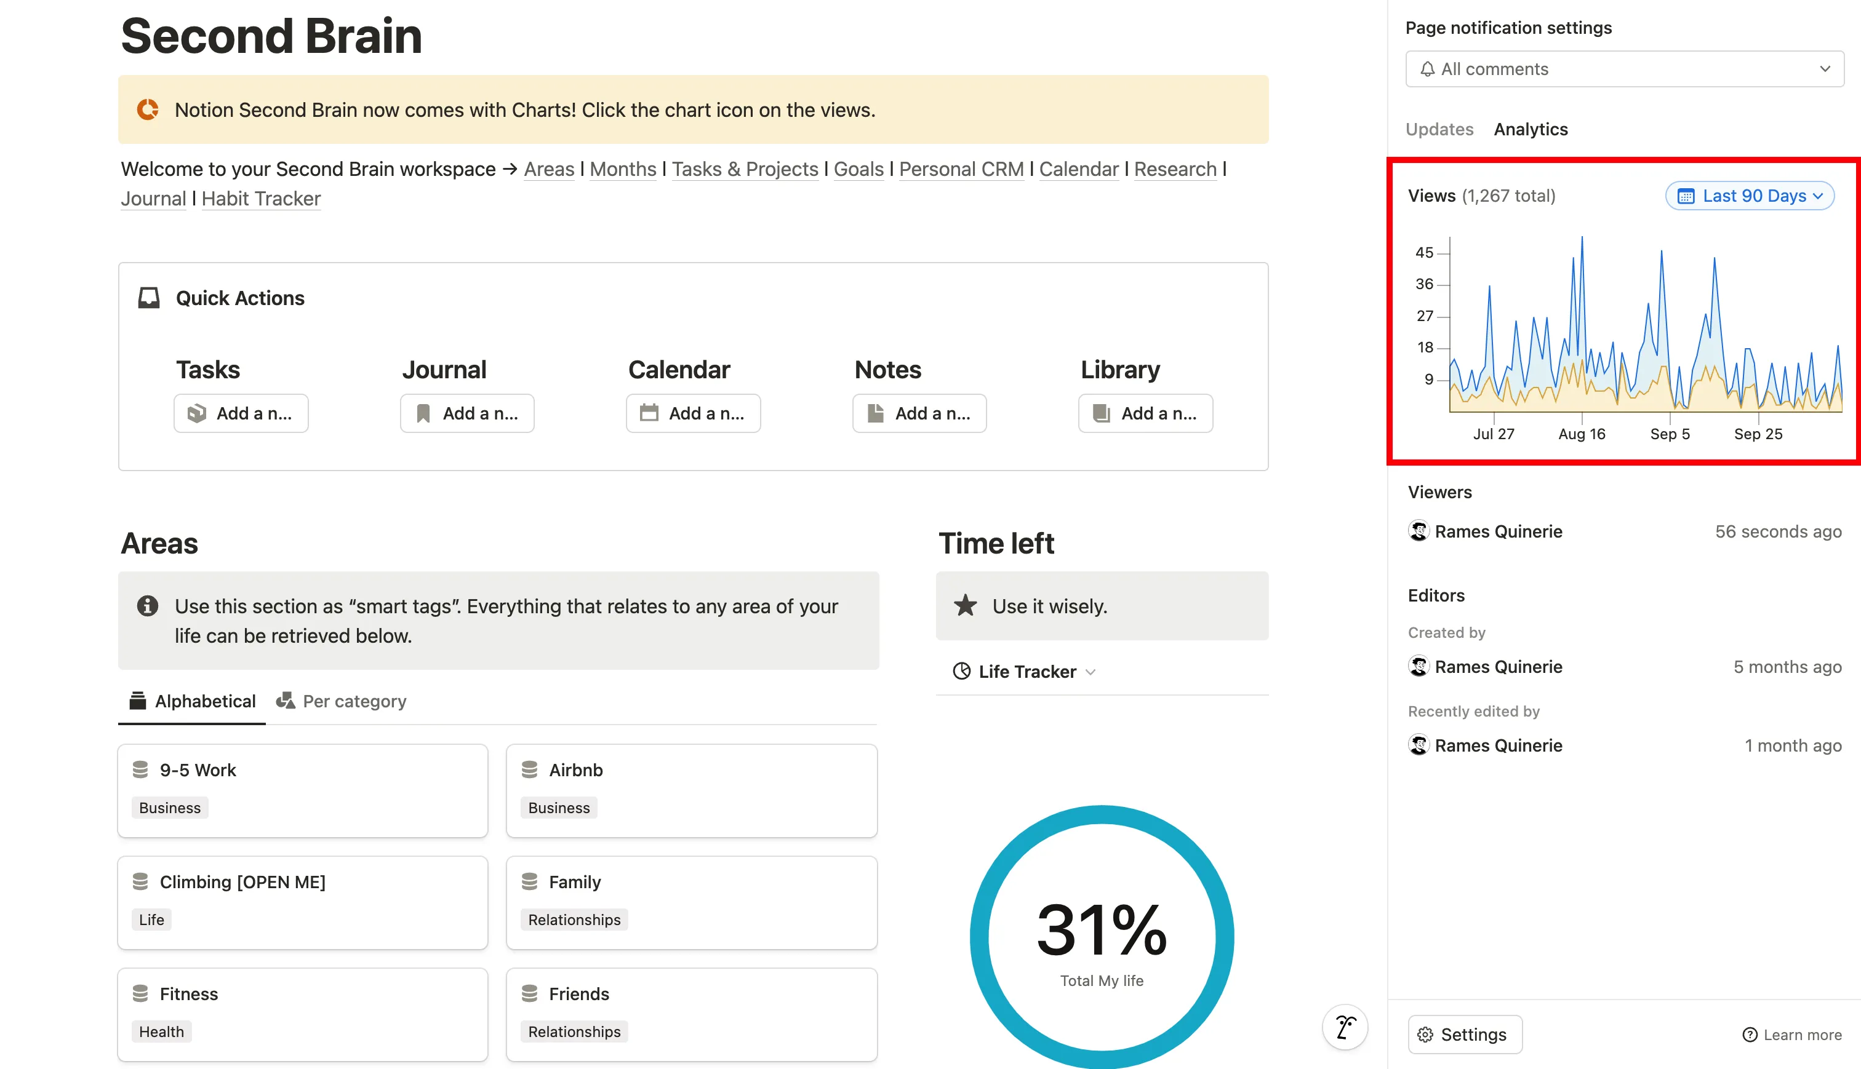This screenshot has width=1861, height=1069.
Task: Open the Airbnb area card
Action: click(692, 791)
